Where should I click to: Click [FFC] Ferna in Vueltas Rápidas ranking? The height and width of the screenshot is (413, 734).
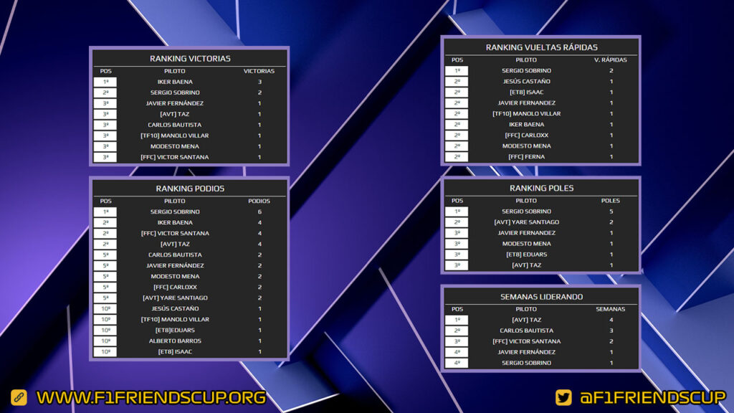pos(526,156)
